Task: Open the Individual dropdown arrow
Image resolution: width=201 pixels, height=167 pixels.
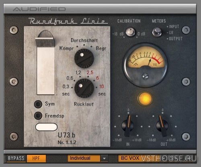Action: coord(104,158)
